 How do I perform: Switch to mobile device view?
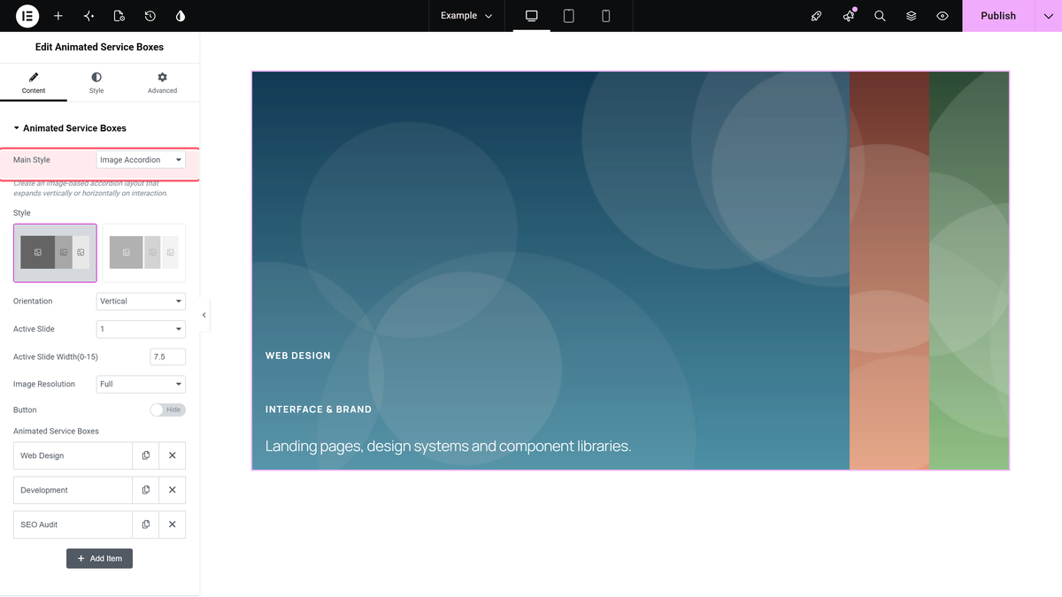tap(606, 16)
